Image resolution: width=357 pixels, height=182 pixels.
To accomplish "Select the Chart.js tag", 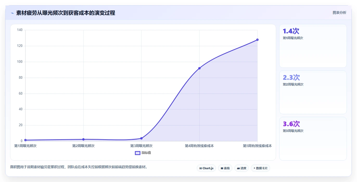I will coord(206,168).
